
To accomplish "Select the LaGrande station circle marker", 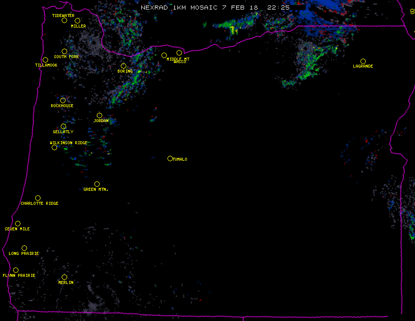I will pos(363,61).
